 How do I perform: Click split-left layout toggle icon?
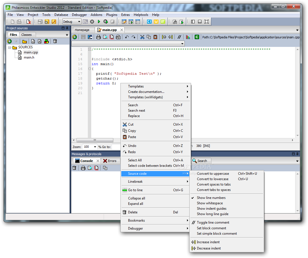(x=193, y=22)
